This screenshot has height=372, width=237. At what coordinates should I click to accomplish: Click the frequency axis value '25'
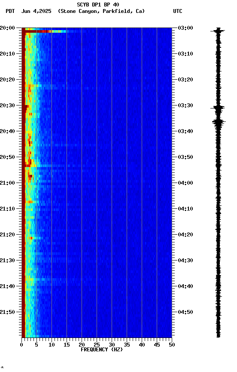[97, 345]
